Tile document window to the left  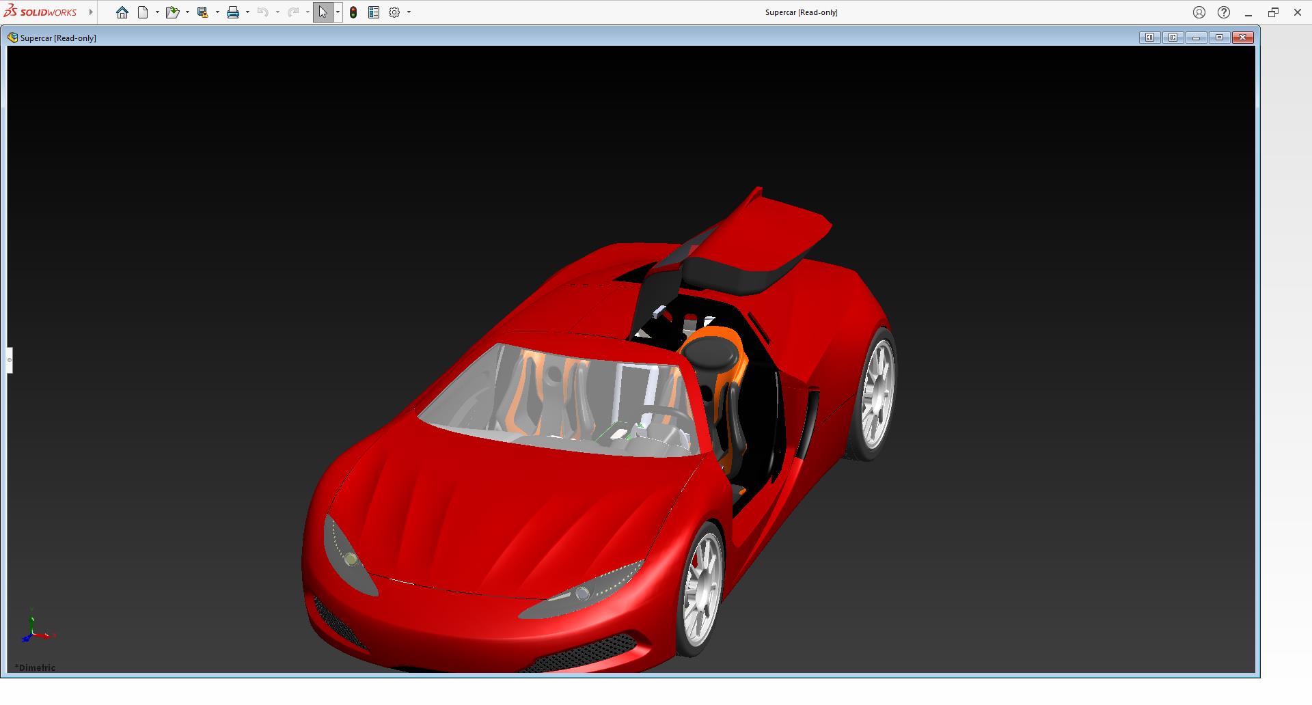(1149, 38)
